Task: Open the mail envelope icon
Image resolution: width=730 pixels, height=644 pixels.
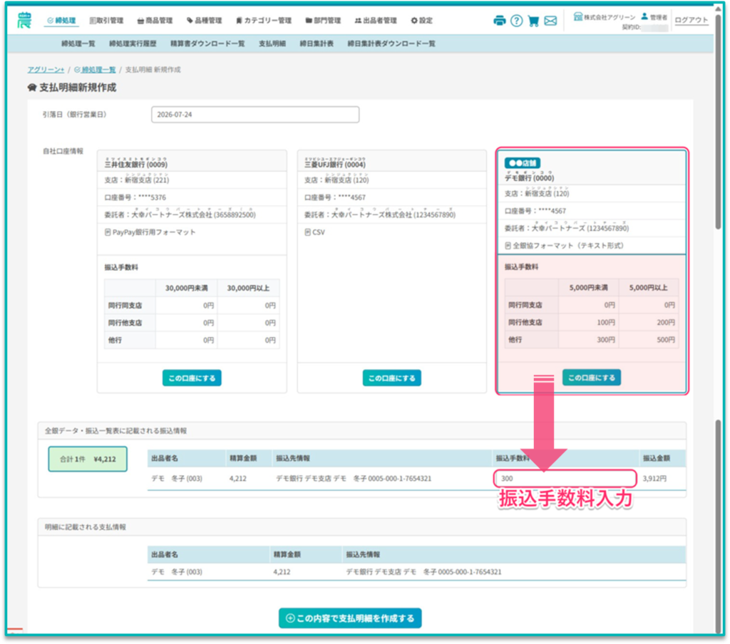Action: tap(550, 21)
